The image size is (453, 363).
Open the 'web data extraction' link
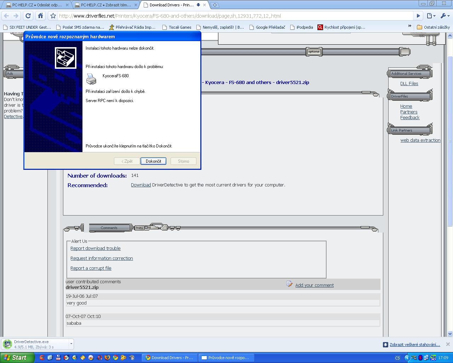(420, 140)
